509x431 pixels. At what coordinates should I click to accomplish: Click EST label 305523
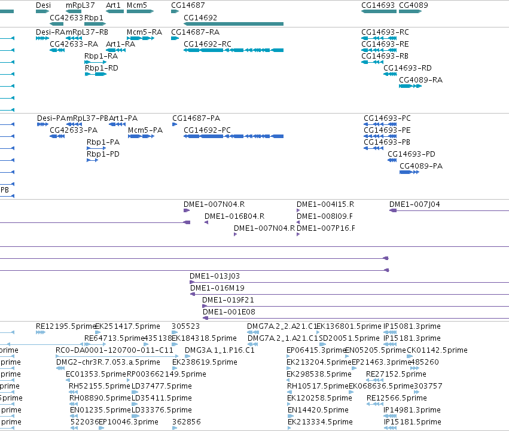coord(185,326)
